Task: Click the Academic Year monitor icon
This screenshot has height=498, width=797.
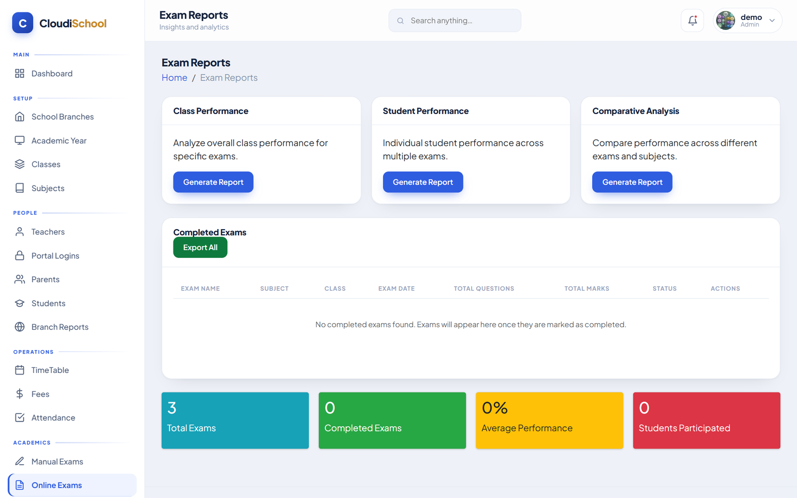Action: tap(19, 140)
